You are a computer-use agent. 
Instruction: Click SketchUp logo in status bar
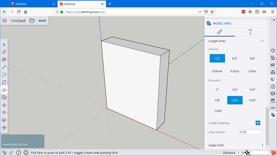(273, 153)
